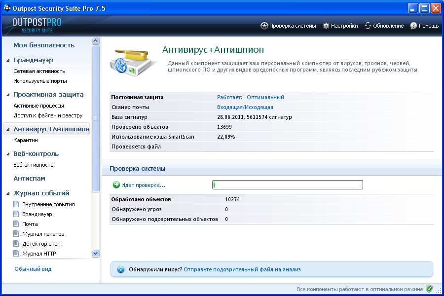Click the document icon beside Журнал HTTP
Viewport: 444px width, 296px height.
click(16, 253)
